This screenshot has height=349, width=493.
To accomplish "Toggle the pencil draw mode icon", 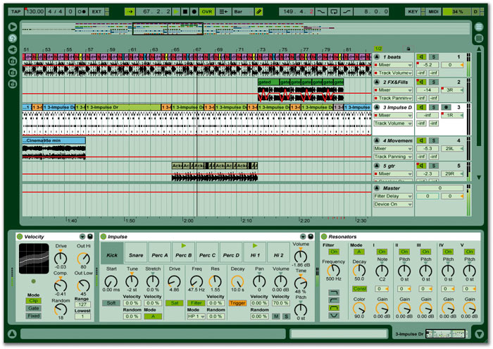I will 259,12.
